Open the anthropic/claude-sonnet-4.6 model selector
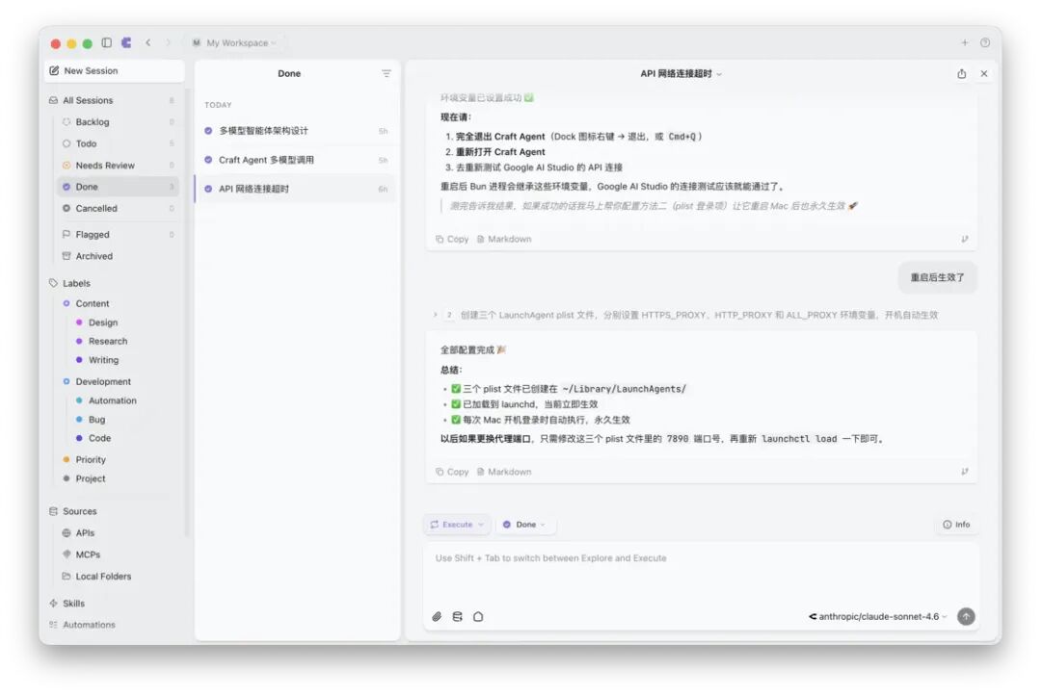The image size is (1041, 696). tap(877, 616)
